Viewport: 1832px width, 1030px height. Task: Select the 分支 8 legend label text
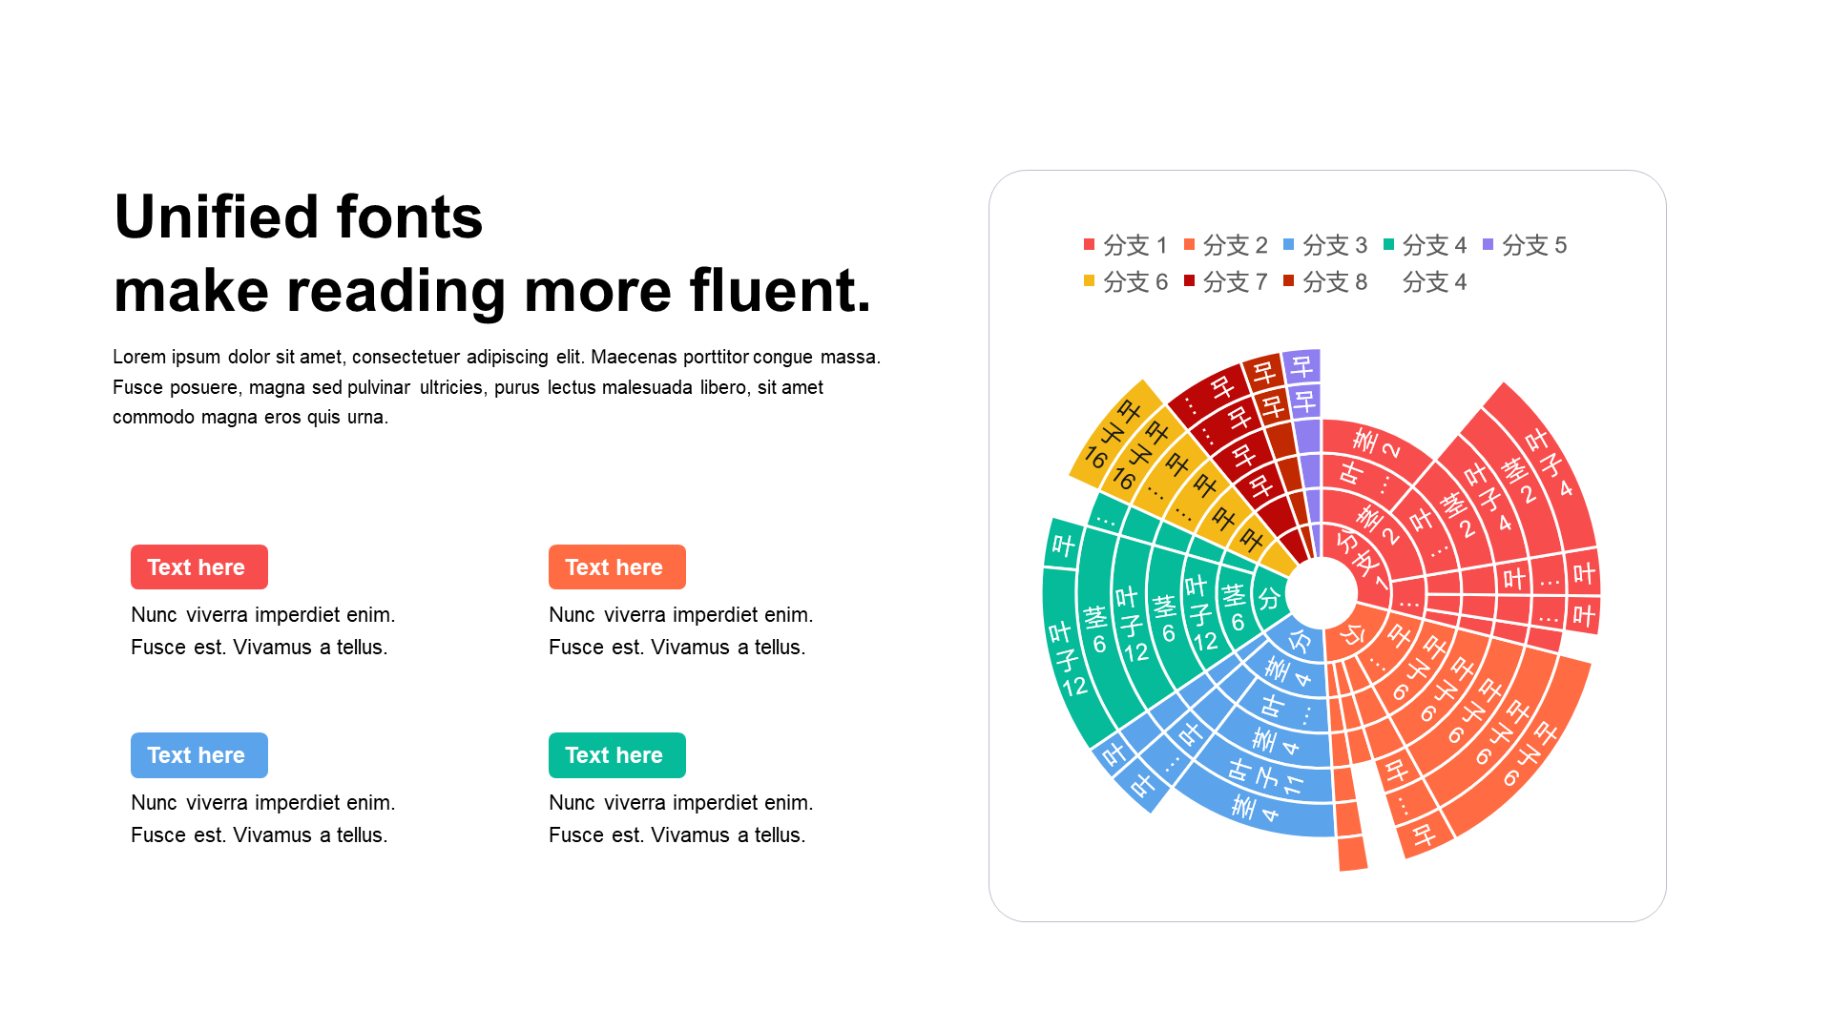click(x=1335, y=282)
